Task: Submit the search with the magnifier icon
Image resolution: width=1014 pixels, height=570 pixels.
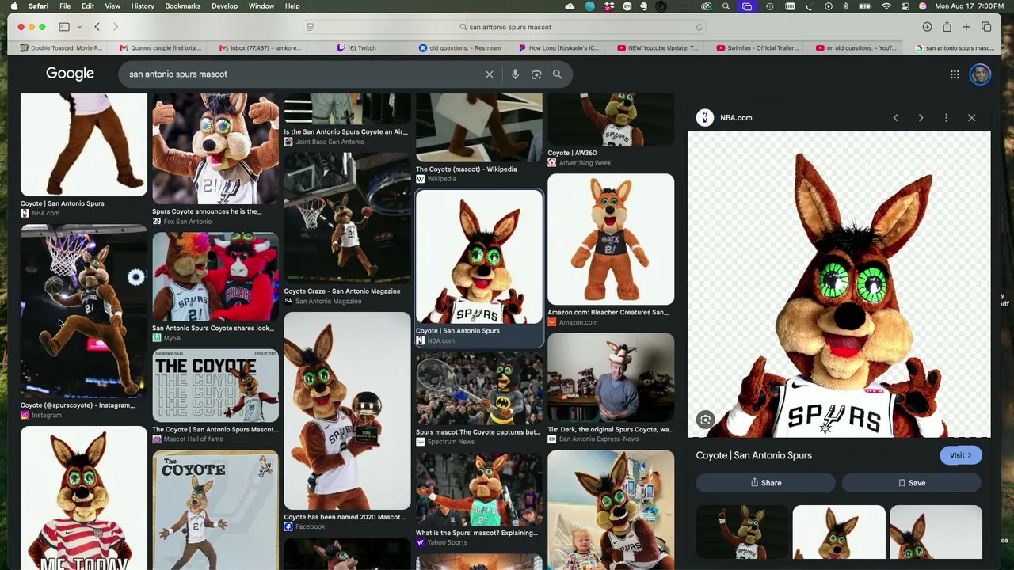Action: 558,74
